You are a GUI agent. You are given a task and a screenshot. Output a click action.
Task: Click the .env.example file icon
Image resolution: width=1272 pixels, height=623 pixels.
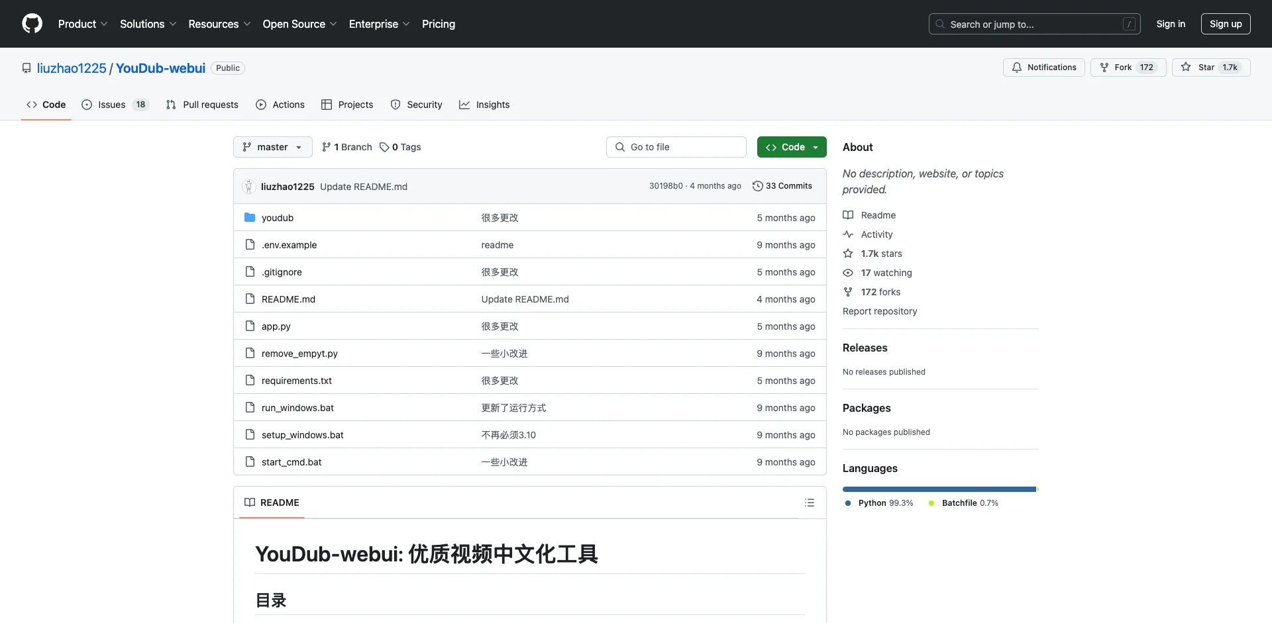click(250, 245)
